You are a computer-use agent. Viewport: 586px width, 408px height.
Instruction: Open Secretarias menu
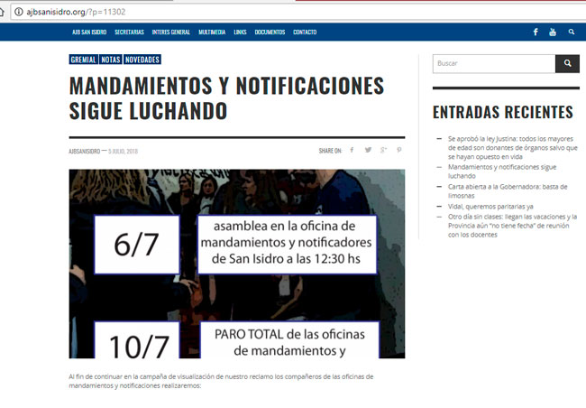129,32
